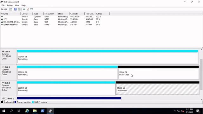203x114 pixels.
Task: Show hidden tray icons chevron
Action: [175, 111]
